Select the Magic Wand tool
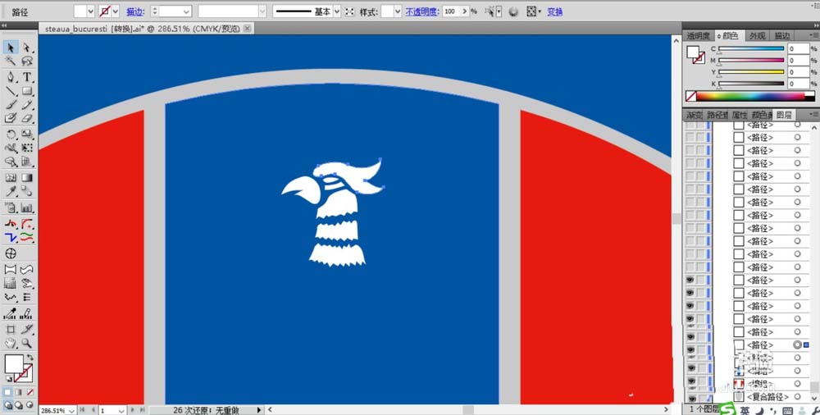This screenshot has width=820, height=415. point(10,62)
